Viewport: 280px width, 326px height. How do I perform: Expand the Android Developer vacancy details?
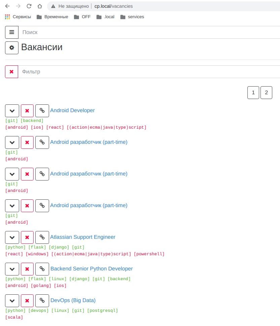click(12, 111)
